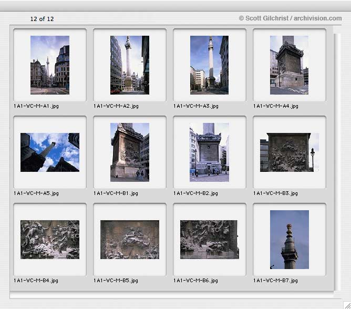Viewport: 351px width, 309px height.
Task: Click the window resize grip corner
Action: [347, 305]
